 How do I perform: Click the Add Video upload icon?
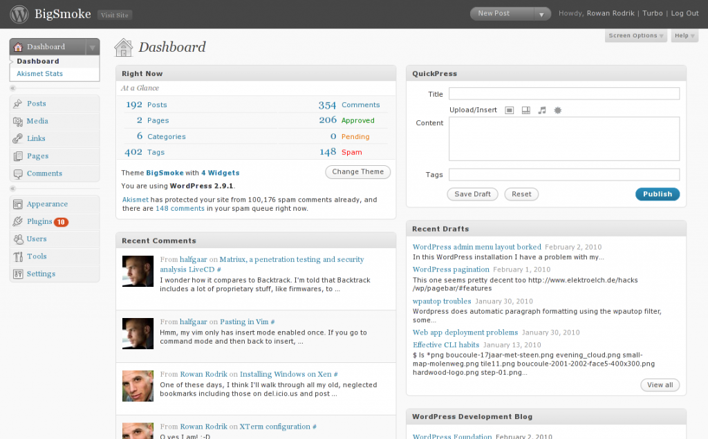[x=525, y=110]
